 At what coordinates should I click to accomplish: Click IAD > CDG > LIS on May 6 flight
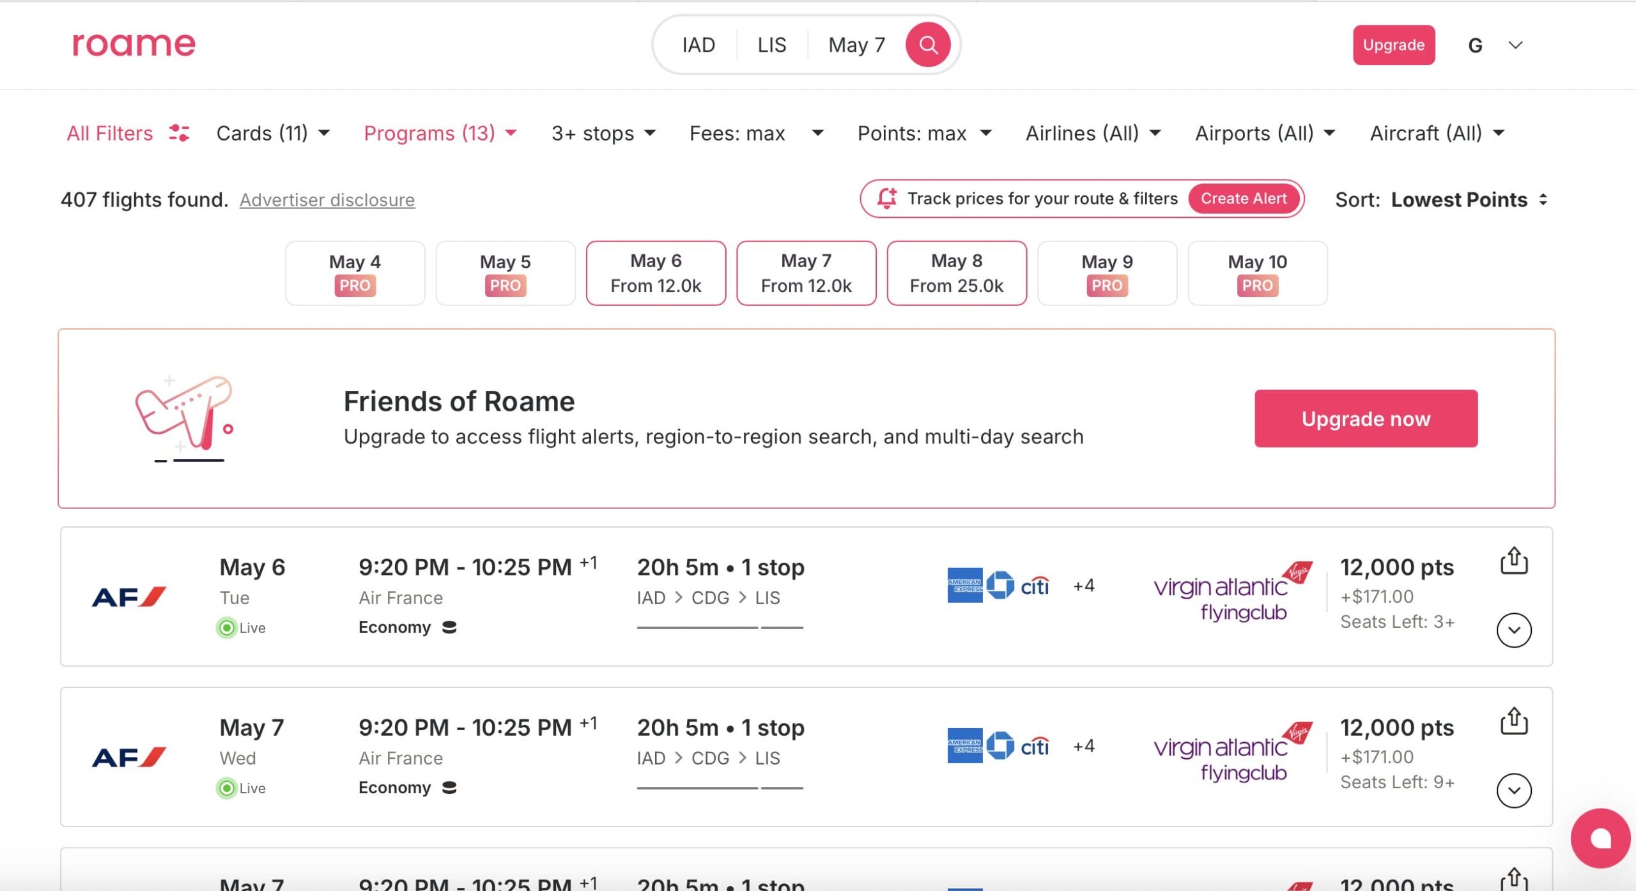[x=708, y=598]
